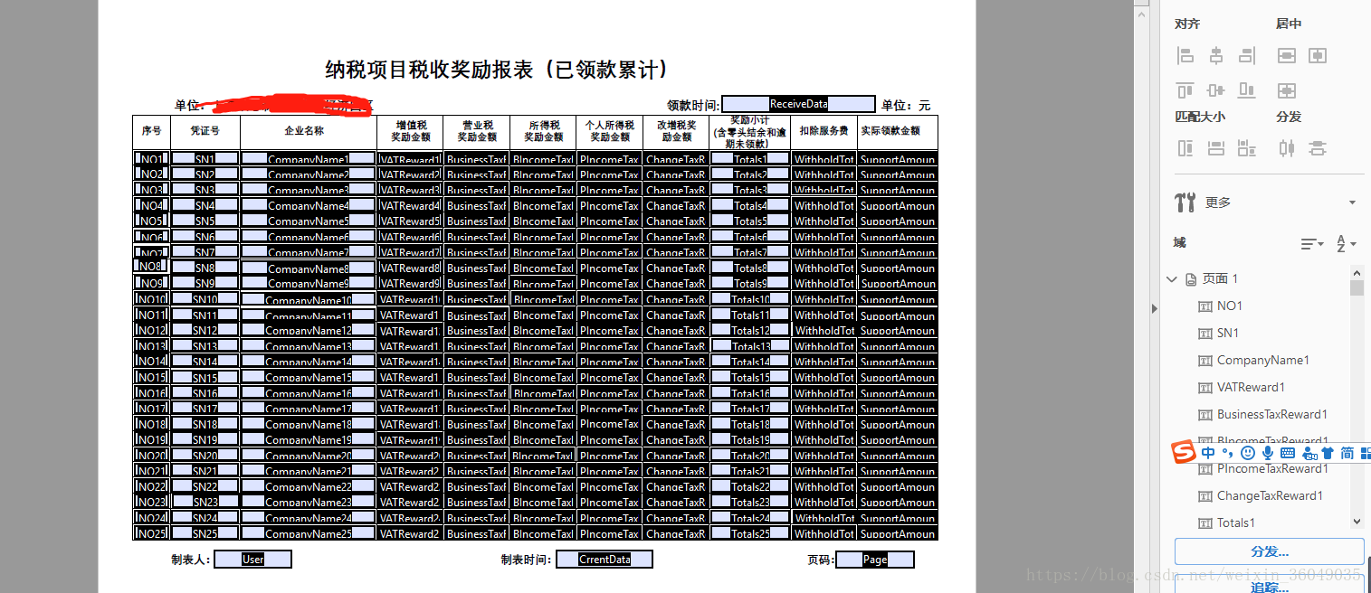This screenshot has width=1371, height=593.
Task: Open the A-Z sort dropdown in 域 panel
Action: (x=1347, y=244)
